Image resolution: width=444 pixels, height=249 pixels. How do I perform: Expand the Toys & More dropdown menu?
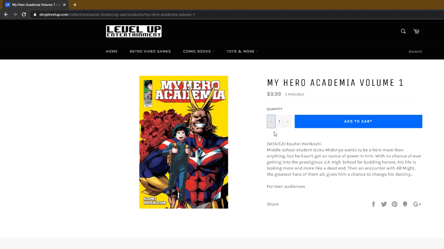click(242, 51)
